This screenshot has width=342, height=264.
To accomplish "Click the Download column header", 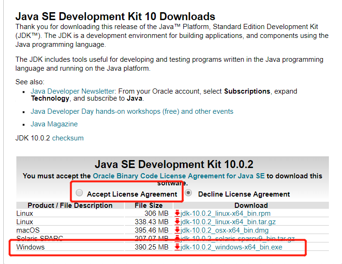I will pyautogui.click(x=251, y=205).
